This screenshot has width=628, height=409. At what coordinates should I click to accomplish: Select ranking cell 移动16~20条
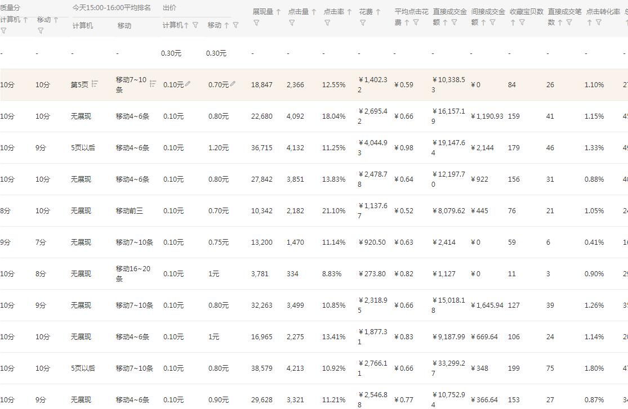[x=133, y=274]
